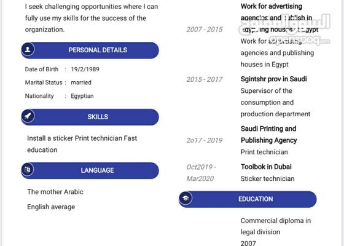Click the 2015 - 2017 date range
The image size is (344, 246).
click(205, 79)
